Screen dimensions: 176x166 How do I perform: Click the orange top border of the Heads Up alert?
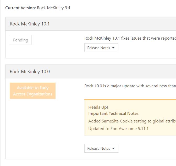coord(131,100)
